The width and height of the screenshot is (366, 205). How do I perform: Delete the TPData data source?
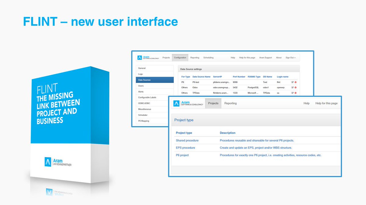[296, 93]
